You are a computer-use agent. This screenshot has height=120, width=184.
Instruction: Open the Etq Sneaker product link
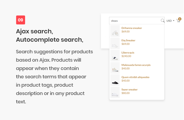[128, 40]
